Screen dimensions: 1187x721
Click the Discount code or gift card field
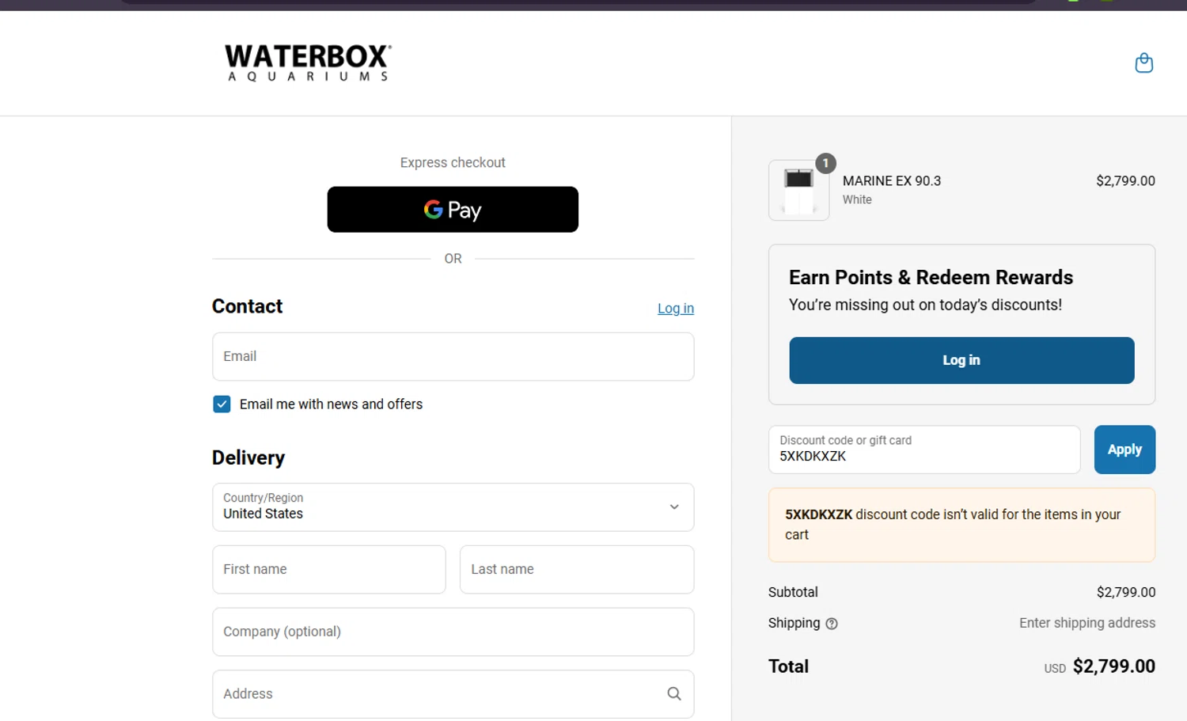[x=924, y=450]
